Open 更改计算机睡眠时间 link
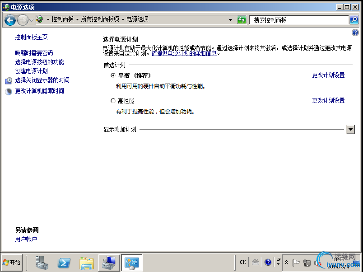This screenshot has width=363, height=272. pos(39,91)
